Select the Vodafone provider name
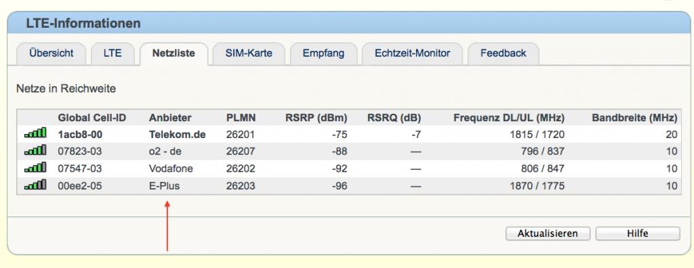The width and height of the screenshot is (694, 268). pyautogui.click(x=171, y=169)
